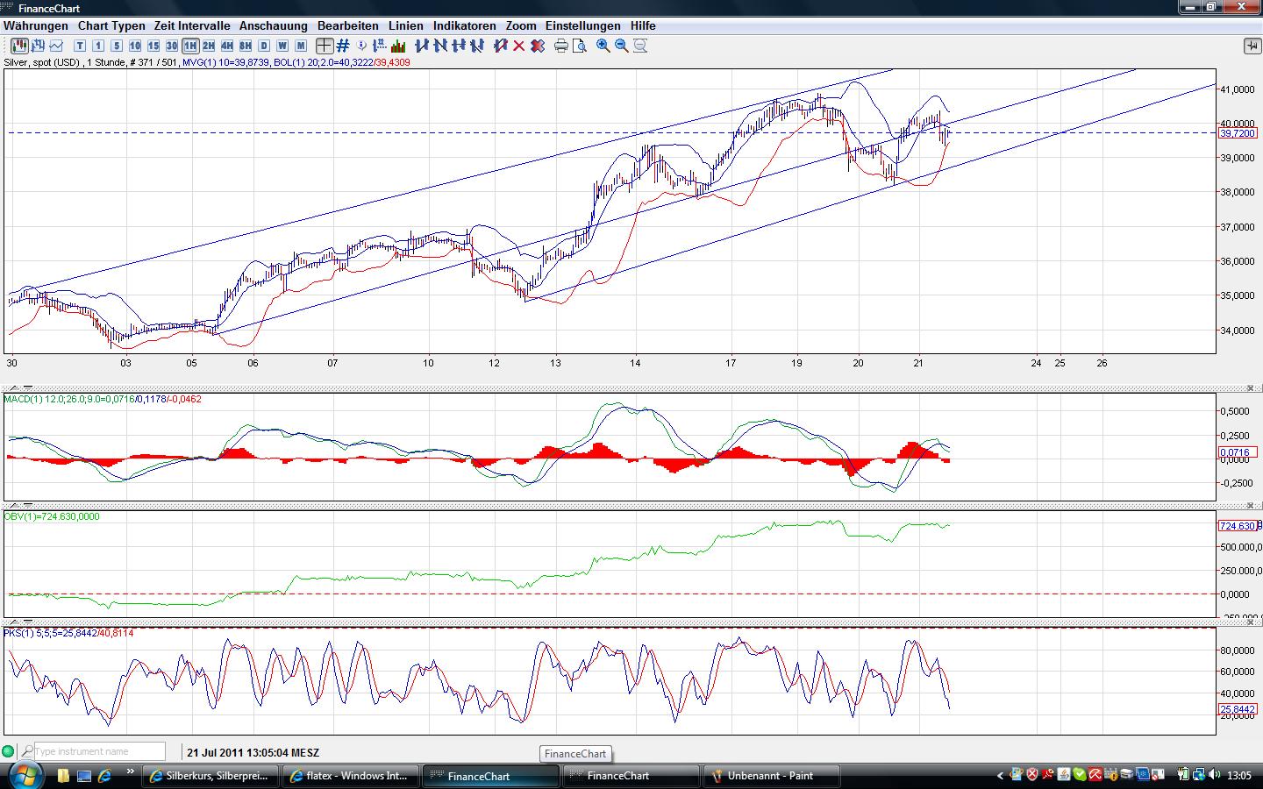Switch to Unbenannt - Paint taskbar window
The image size is (1263, 789).
(771, 776)
